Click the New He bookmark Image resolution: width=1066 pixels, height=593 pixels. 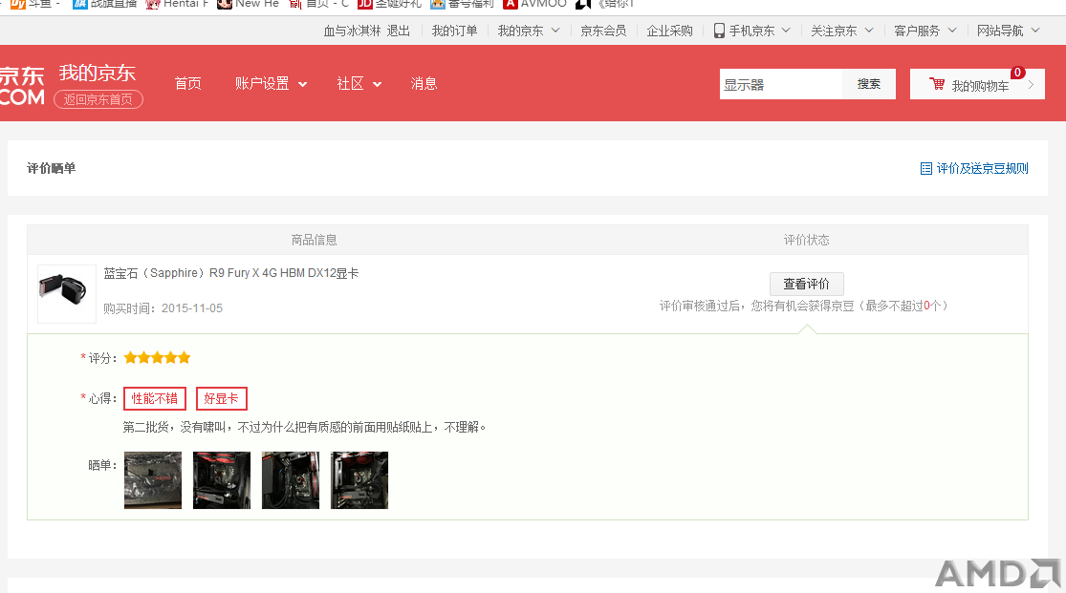pyautogui.click(x=249, y=4)
